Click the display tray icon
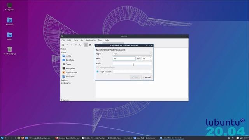This screenshot has height=140, width=249. 241,138
